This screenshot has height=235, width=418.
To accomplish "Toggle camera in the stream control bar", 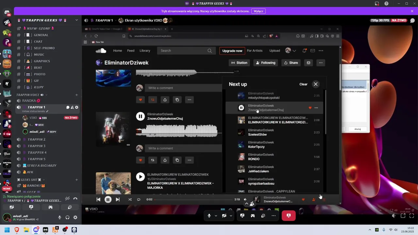I will (x=224, y=216).
